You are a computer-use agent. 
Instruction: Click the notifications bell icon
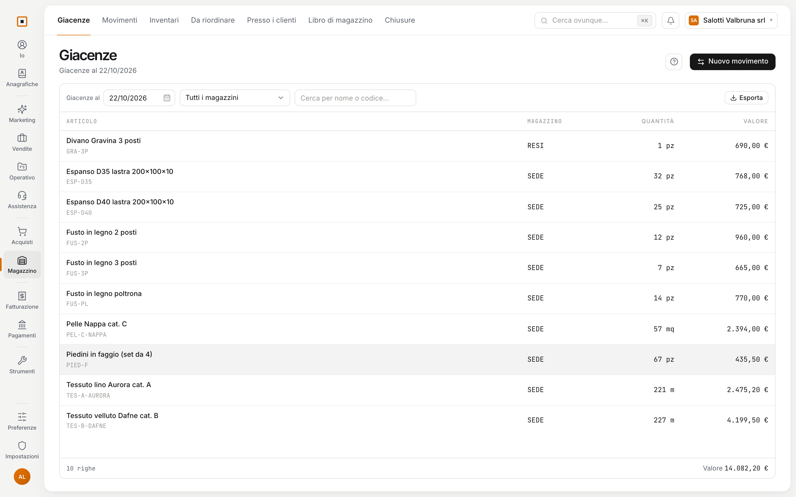click(x=670, y=20)
